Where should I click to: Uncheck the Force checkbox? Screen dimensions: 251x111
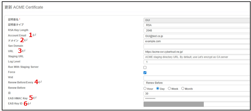pos(145,73)
